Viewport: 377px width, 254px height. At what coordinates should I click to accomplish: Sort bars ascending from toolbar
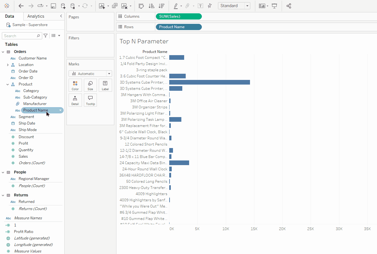coord(151,6)
